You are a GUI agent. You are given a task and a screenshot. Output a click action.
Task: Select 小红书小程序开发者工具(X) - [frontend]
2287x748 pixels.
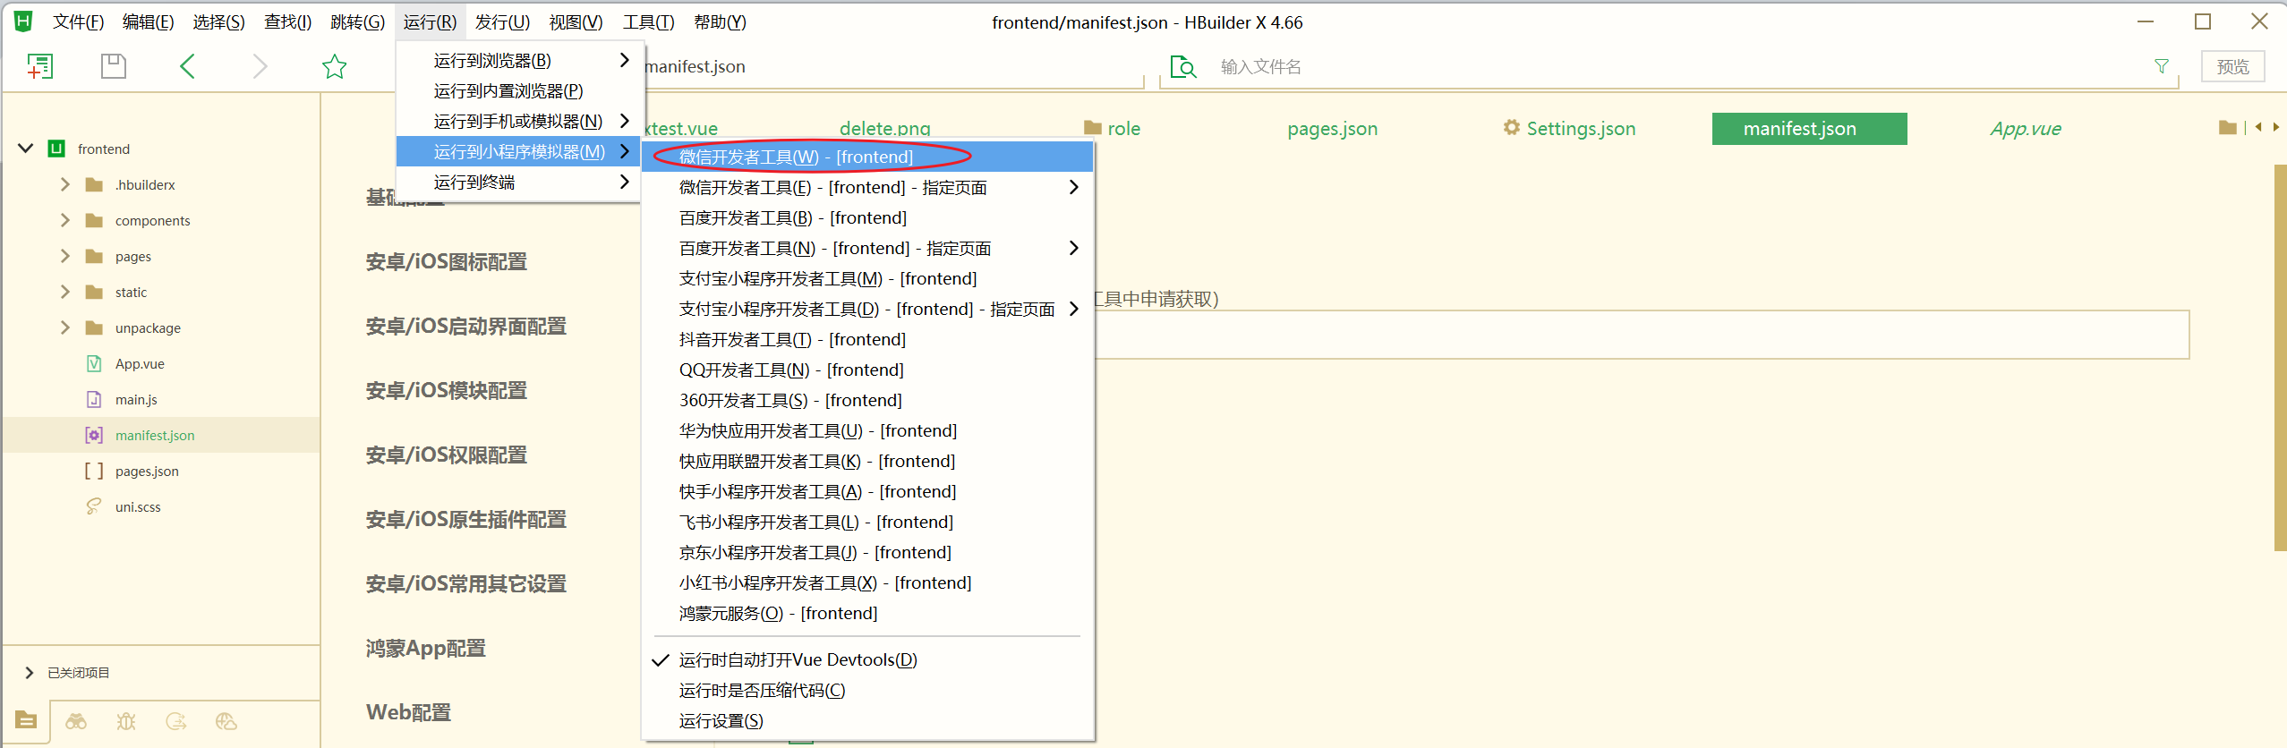pos(867,583)
